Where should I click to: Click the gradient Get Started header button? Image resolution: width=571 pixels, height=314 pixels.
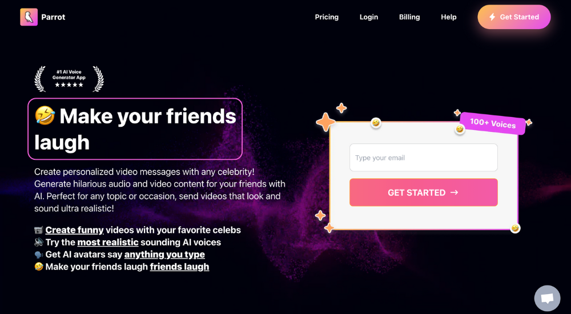(x=514, y=17)
